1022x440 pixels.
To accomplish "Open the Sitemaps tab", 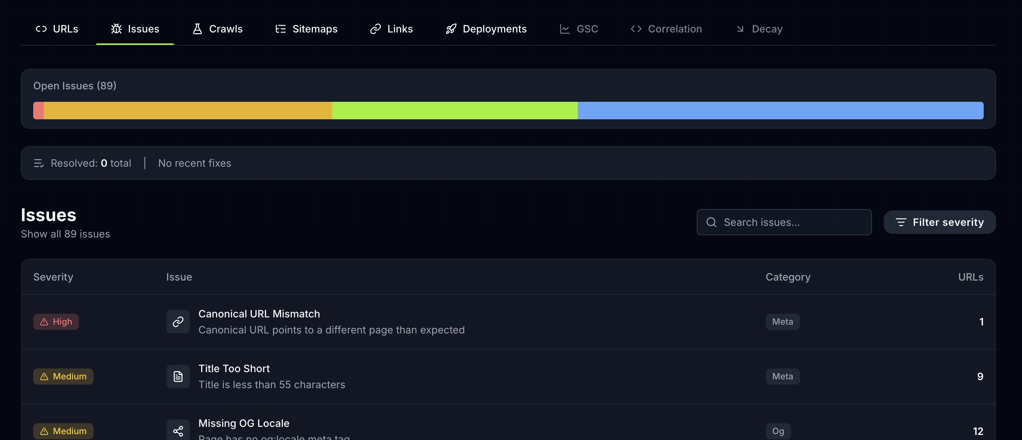I will [x=306, y=29].
